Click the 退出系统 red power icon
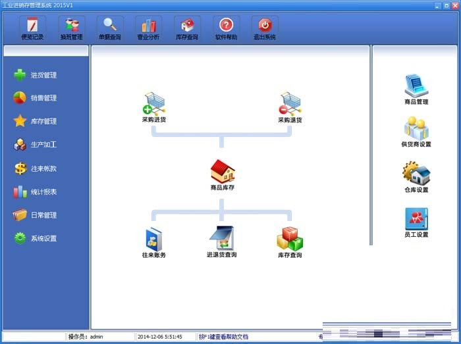The image size is (461, 344). point(265,29)
